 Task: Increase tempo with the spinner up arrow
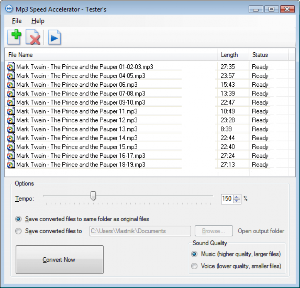click(237, 197)
